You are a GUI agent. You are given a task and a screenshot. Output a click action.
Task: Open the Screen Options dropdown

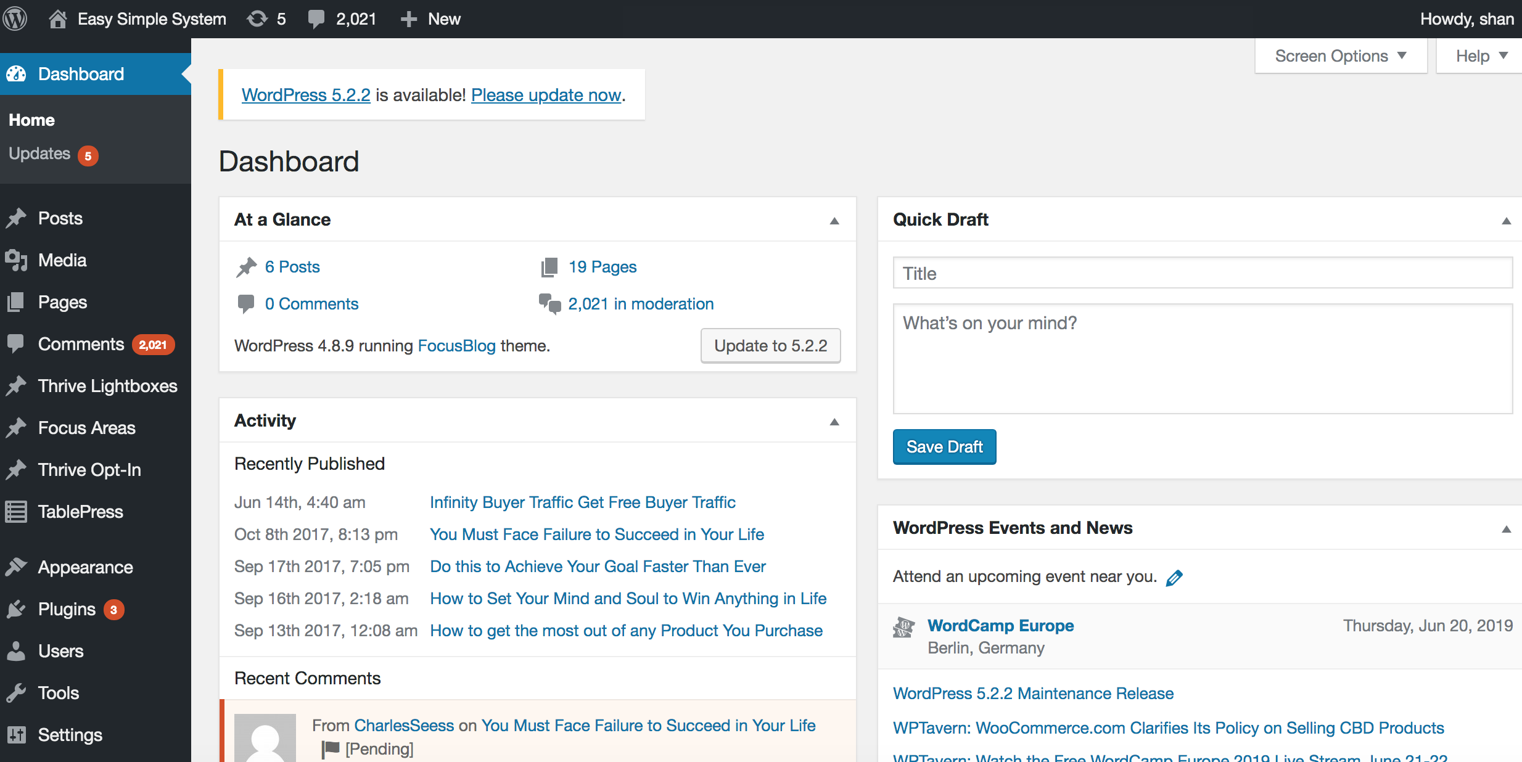coord(1341,56)
